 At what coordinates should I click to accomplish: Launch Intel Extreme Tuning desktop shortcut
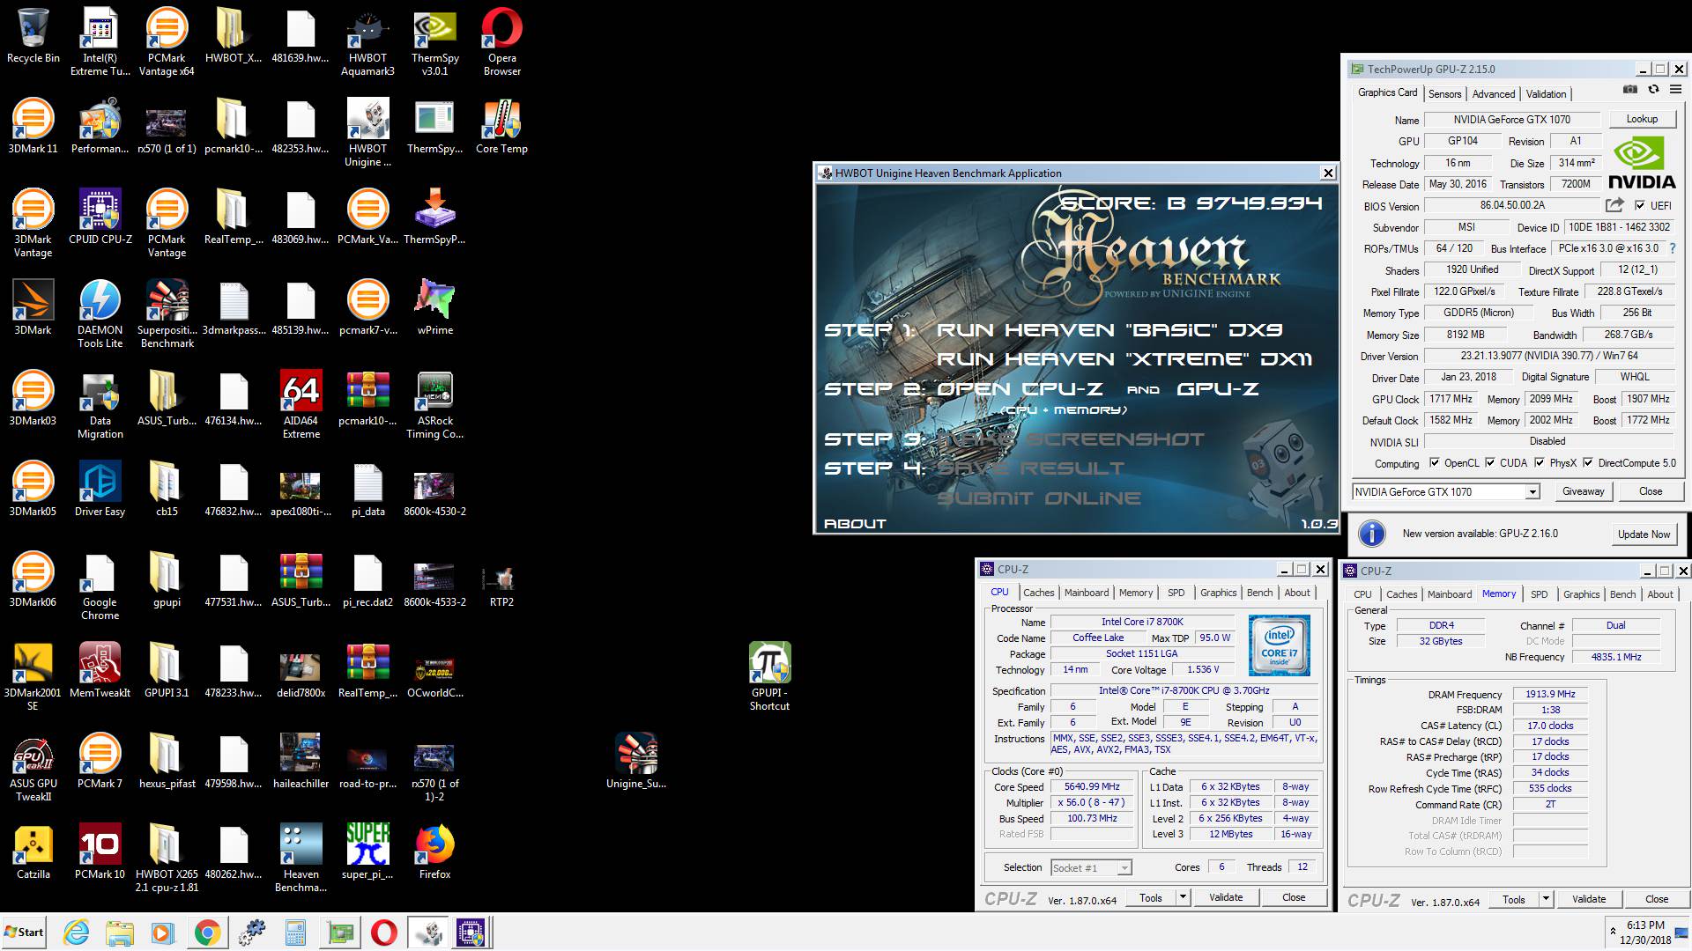100,41
